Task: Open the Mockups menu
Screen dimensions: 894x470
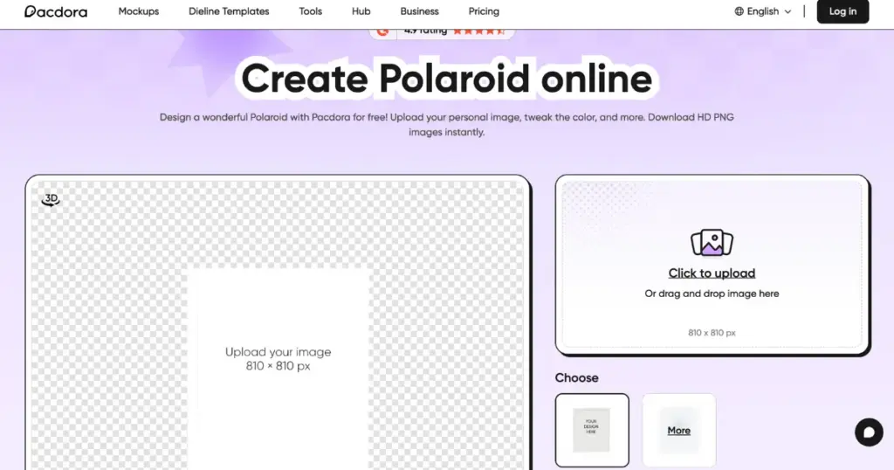Action: 139,11
